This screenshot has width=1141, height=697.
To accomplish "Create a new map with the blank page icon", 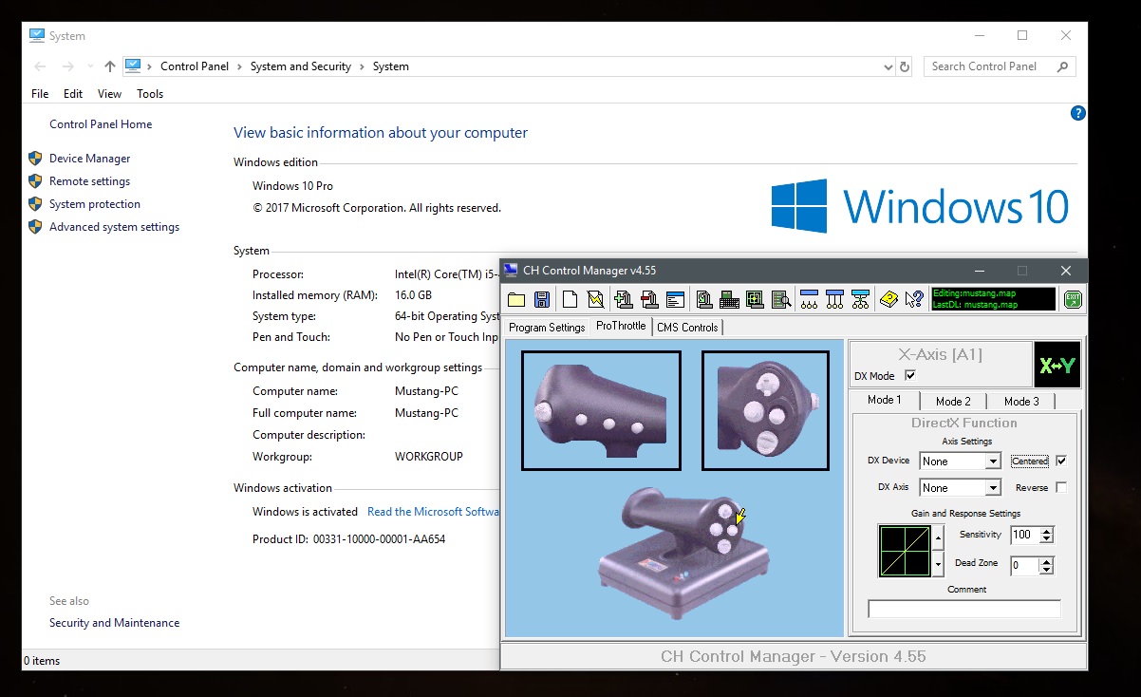I will coord(570,300).
